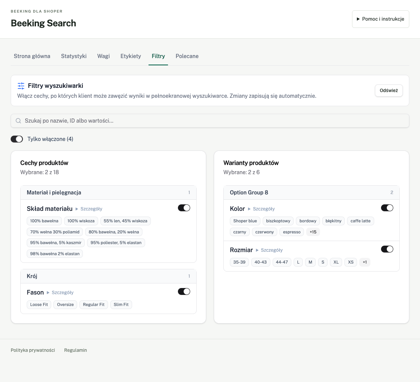Viewport: 420px width, 382px height.
Task: Click the S size chip
Action: (323, 262)
